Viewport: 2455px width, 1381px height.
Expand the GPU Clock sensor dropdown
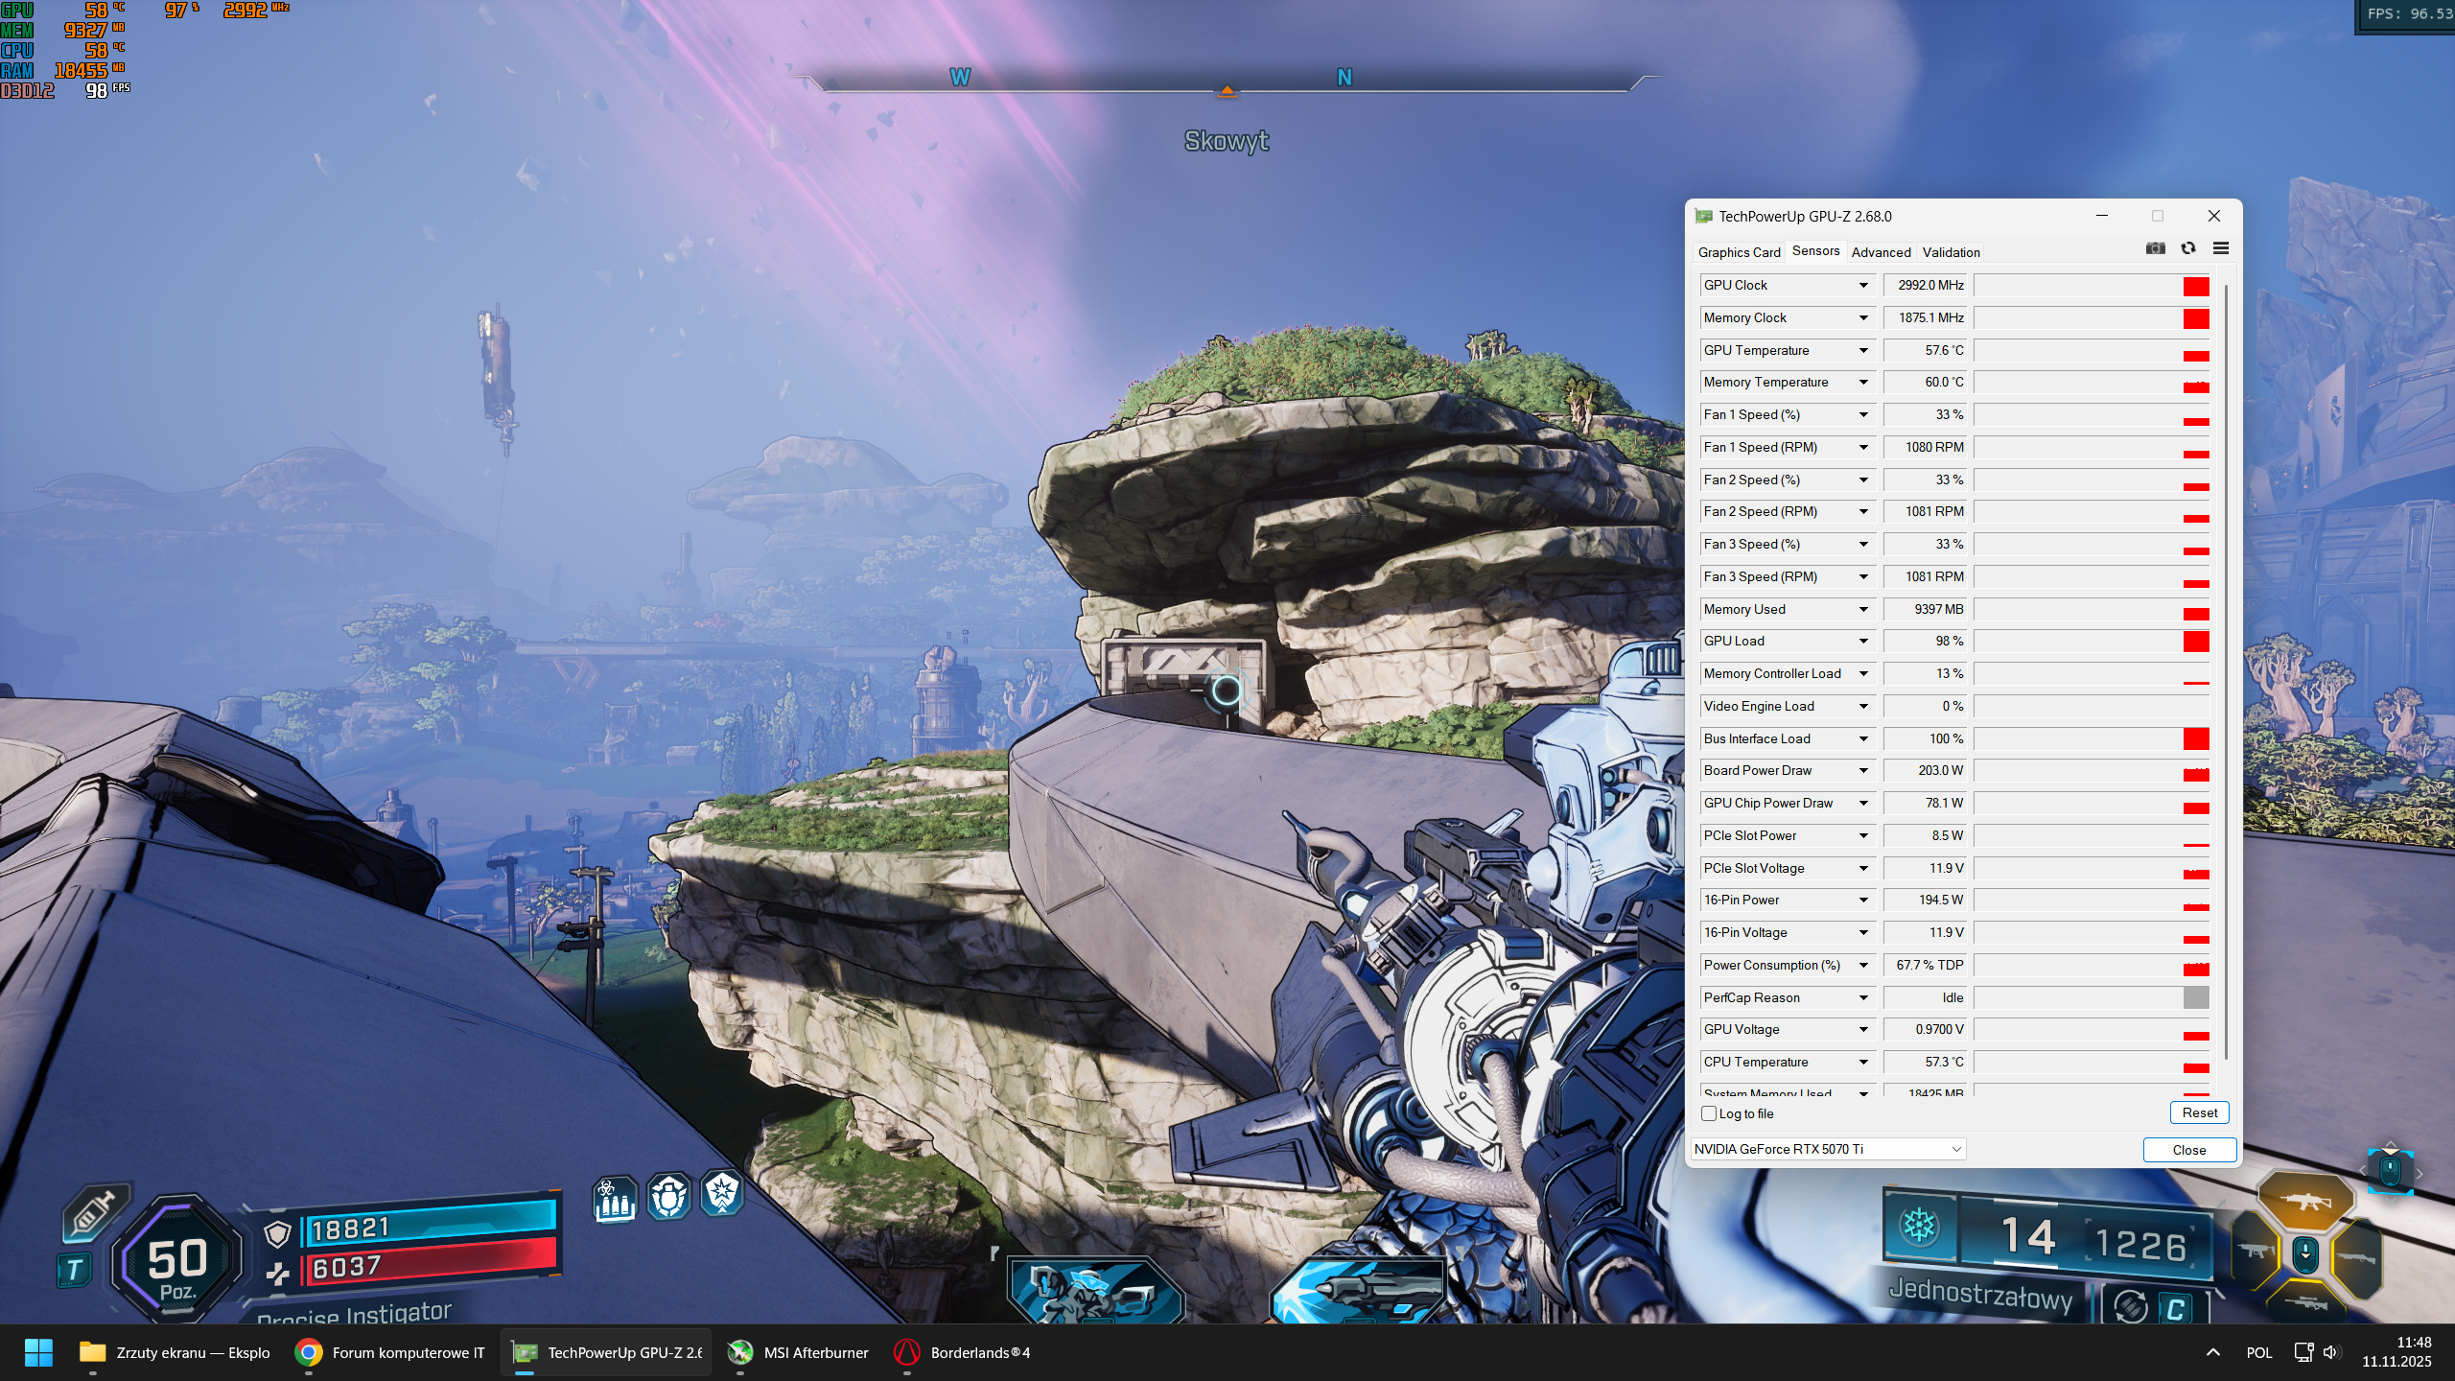tap(1863, 285)
